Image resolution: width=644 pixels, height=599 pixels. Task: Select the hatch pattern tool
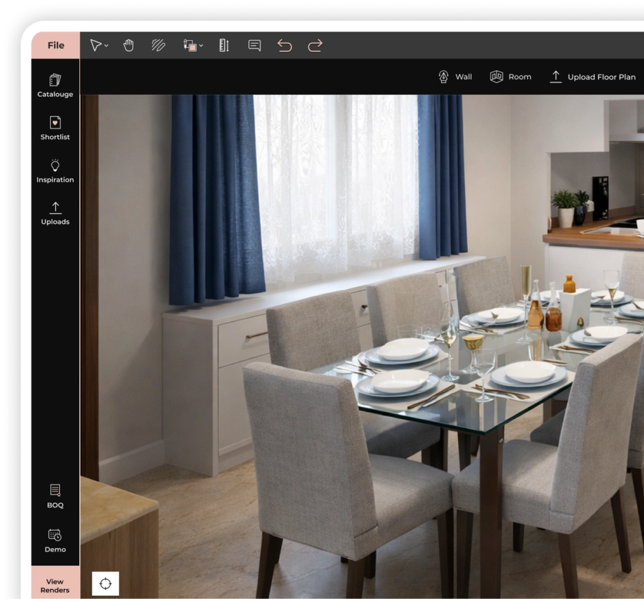158,45
